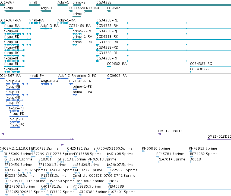Open transcript f-cup-RA
Image resolution: width=231 pixels, height=196 pixels.
(17, 29)
